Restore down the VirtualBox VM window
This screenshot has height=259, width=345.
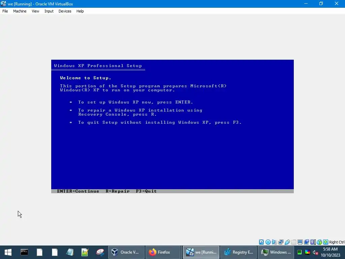click(x=321, y=3)
